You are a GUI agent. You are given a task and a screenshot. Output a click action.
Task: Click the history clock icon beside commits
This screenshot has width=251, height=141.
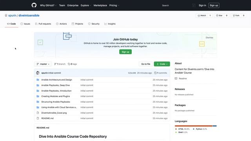click(155, 73)
